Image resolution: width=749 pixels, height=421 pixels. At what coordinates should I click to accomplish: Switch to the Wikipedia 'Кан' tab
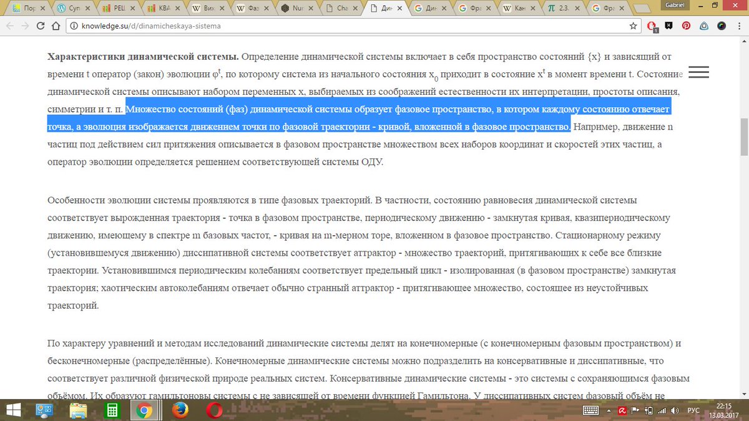point(518,9)
